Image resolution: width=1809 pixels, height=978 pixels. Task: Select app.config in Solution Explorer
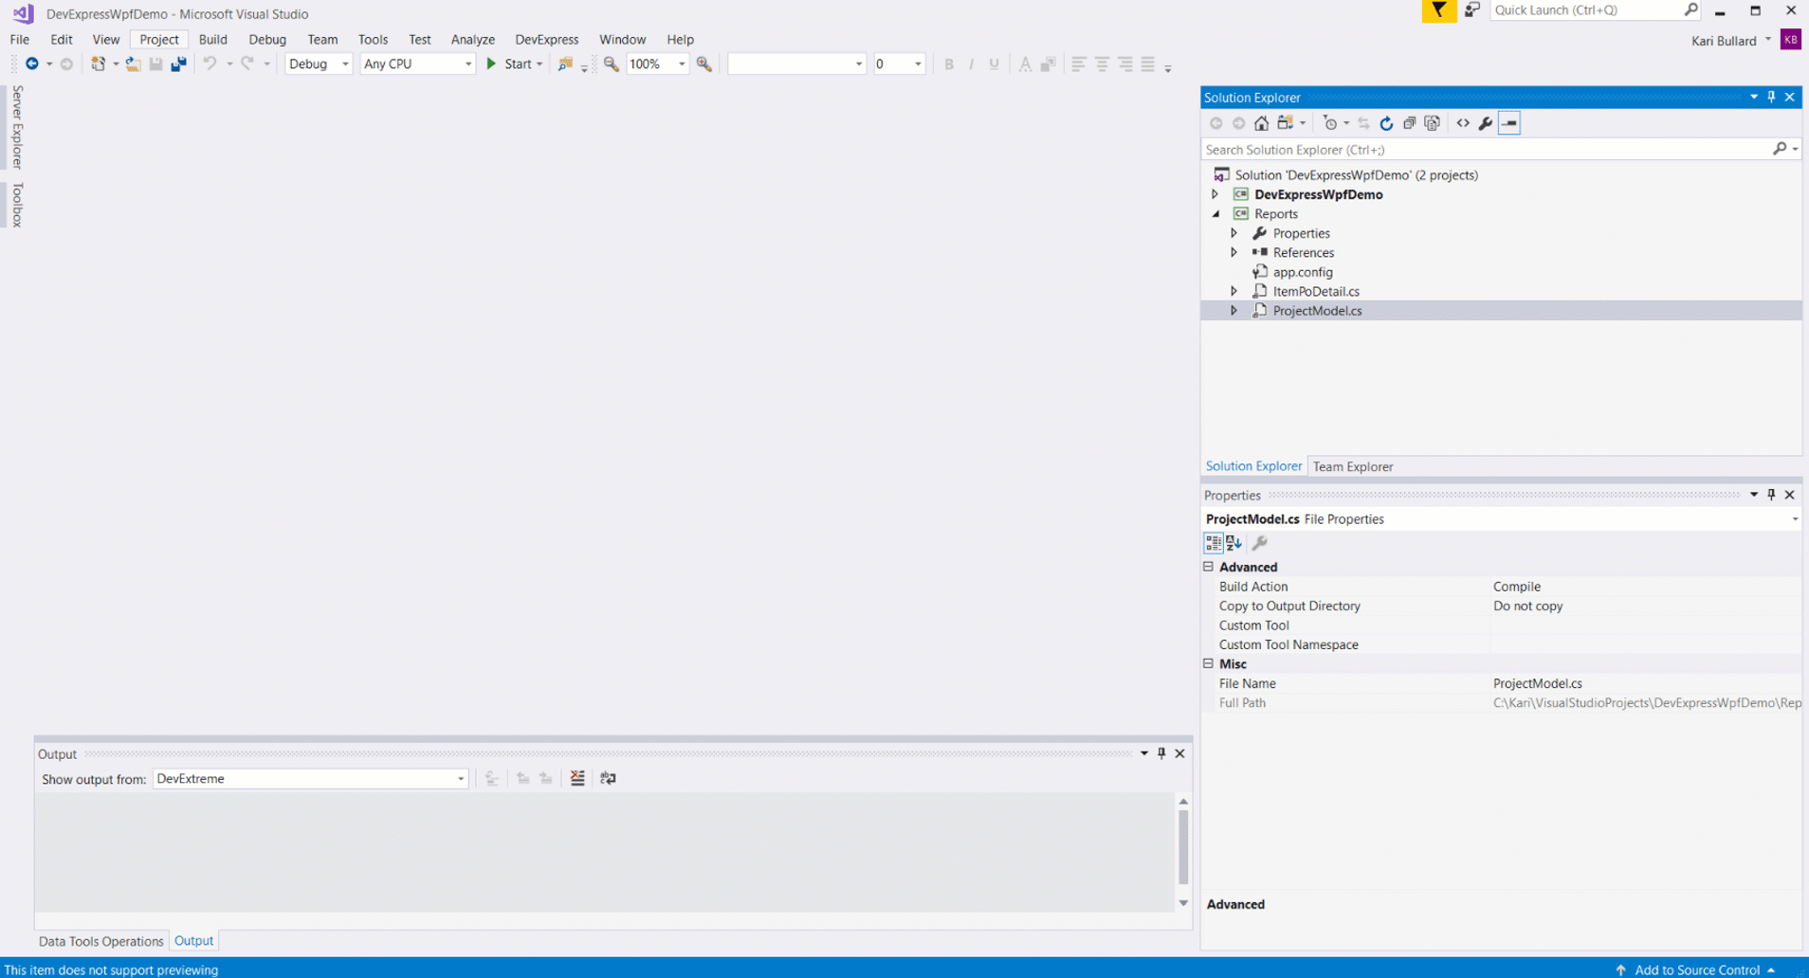coord(1302,272)
